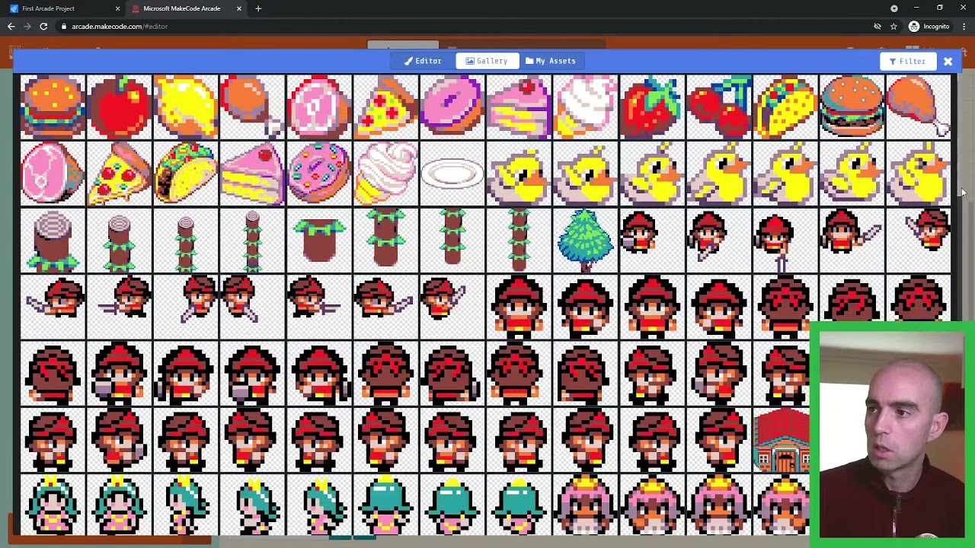Select the hamburger sprite in the gallery

coord(53,107)
